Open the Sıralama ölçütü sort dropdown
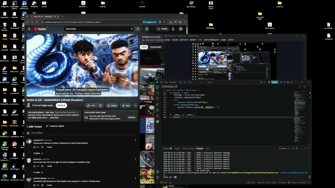Viewport: 335px width, 188px height. [55, 126]
